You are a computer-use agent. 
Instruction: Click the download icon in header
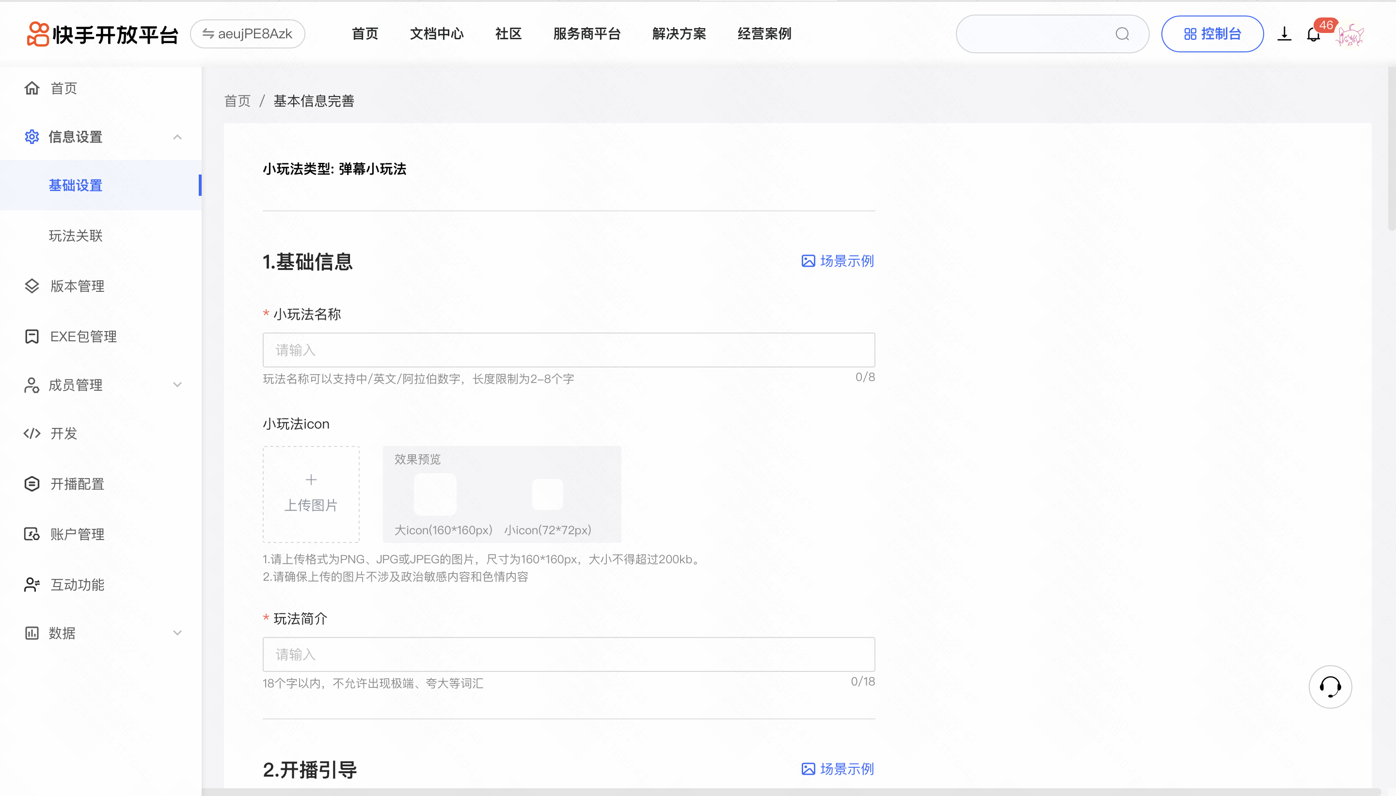(x=1284, y=34)
